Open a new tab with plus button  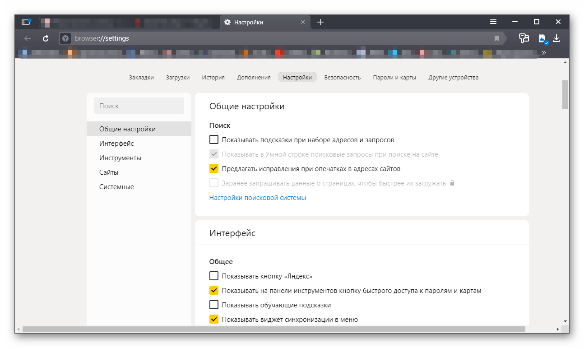[x=320, y=22]
